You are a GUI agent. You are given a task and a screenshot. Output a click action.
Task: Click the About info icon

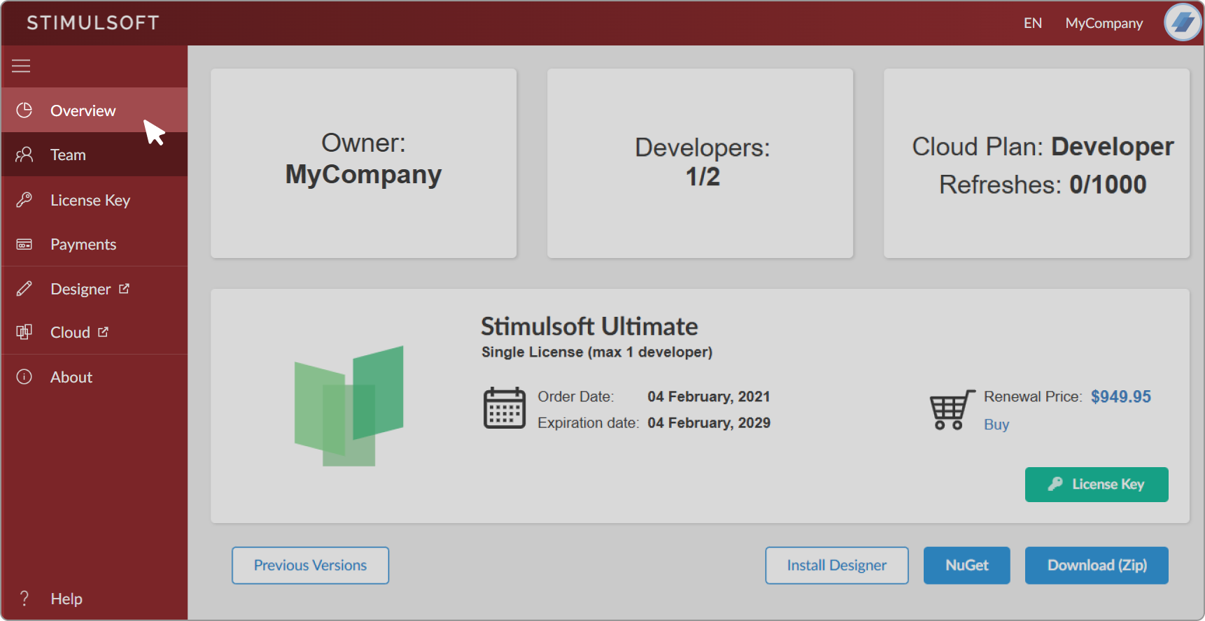(x=24, y=377)
